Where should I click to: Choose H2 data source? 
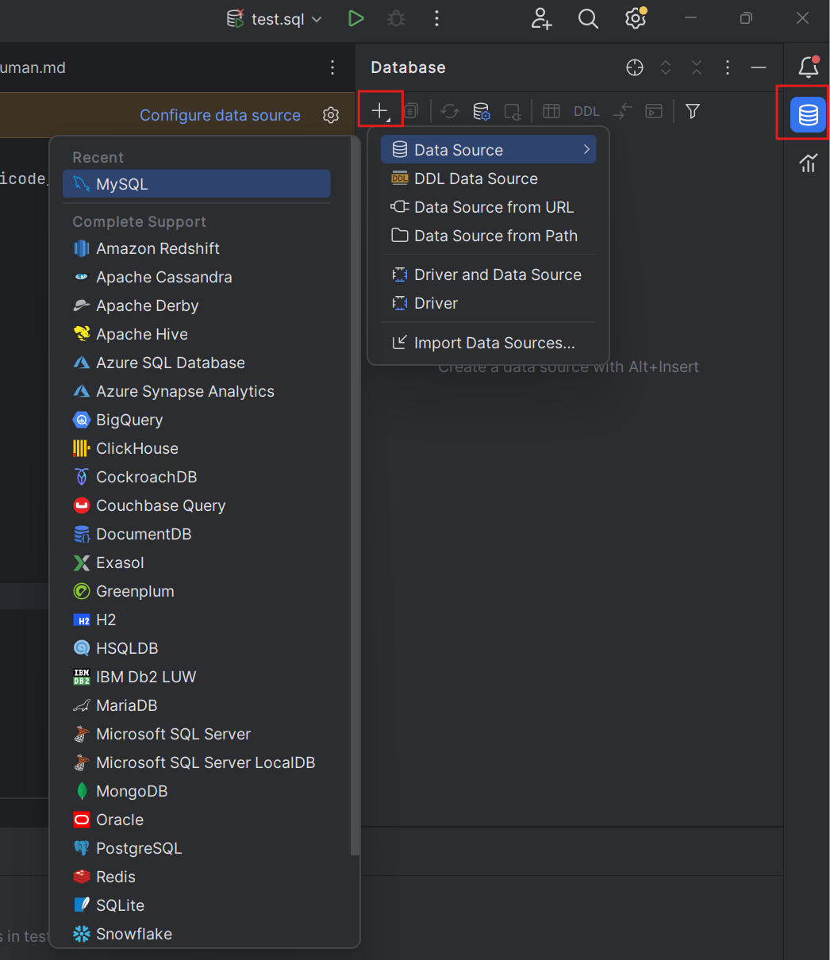click(x=197, y=620)
